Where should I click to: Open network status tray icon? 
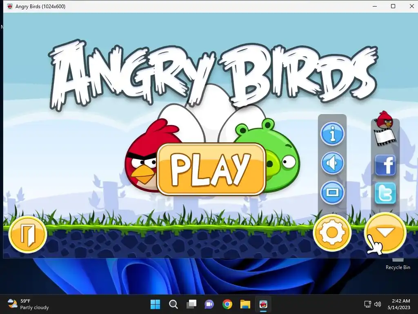click(x=368, y=304)
